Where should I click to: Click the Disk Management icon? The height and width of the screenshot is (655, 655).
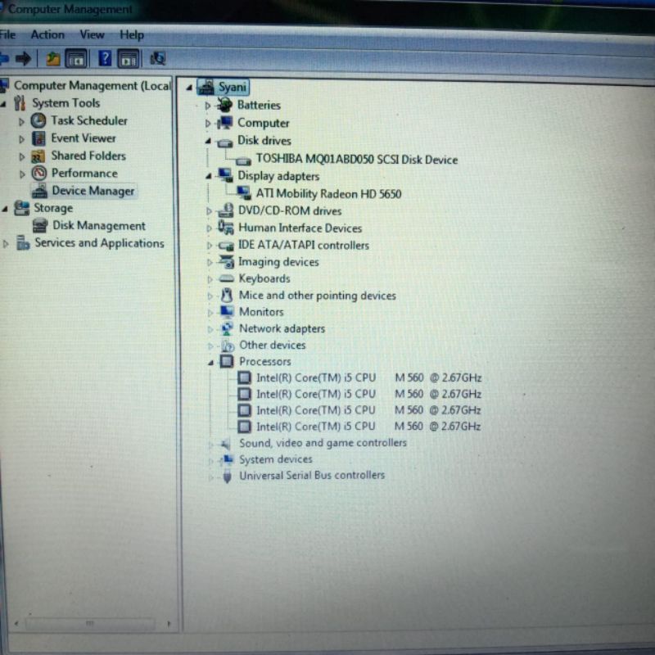point(40,225)
